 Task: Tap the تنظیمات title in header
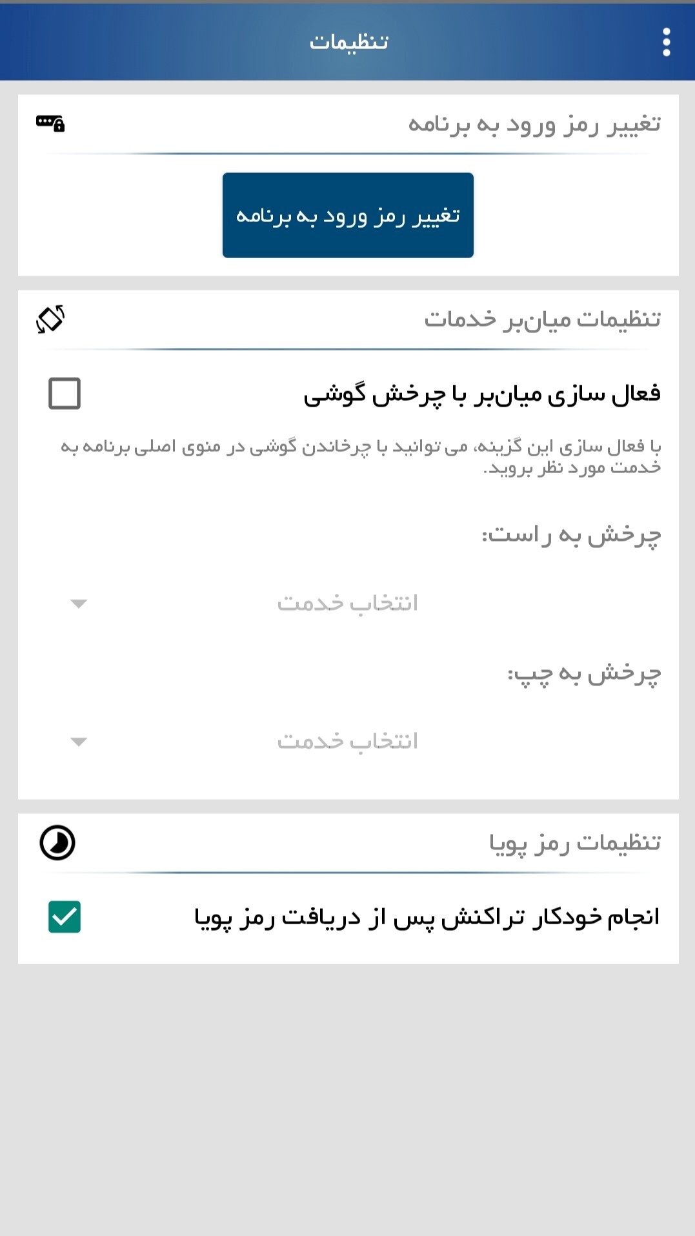[348, 43]
